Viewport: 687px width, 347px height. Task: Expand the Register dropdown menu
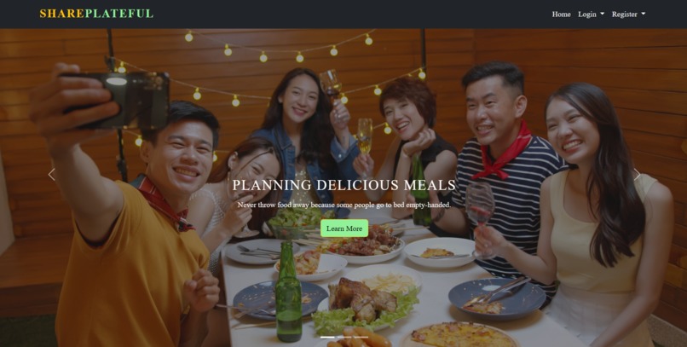pos(629,14)
